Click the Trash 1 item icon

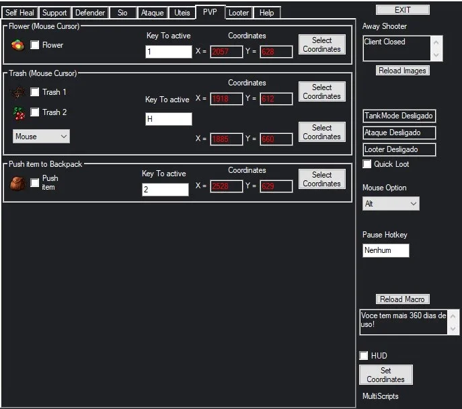(x=18, y=92)
